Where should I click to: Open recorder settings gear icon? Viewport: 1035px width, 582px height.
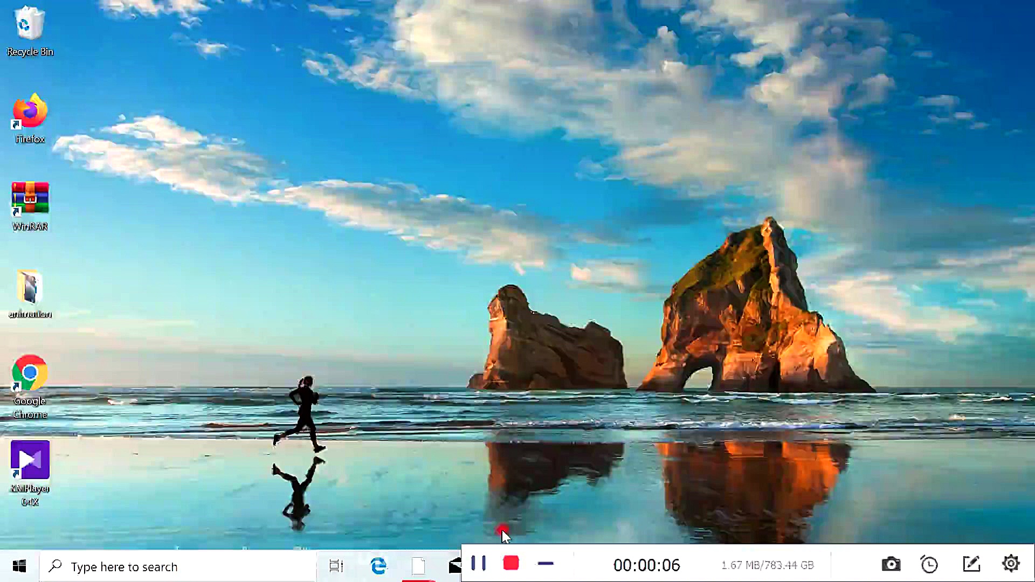pyautogui.click(x=1011, y=564)
